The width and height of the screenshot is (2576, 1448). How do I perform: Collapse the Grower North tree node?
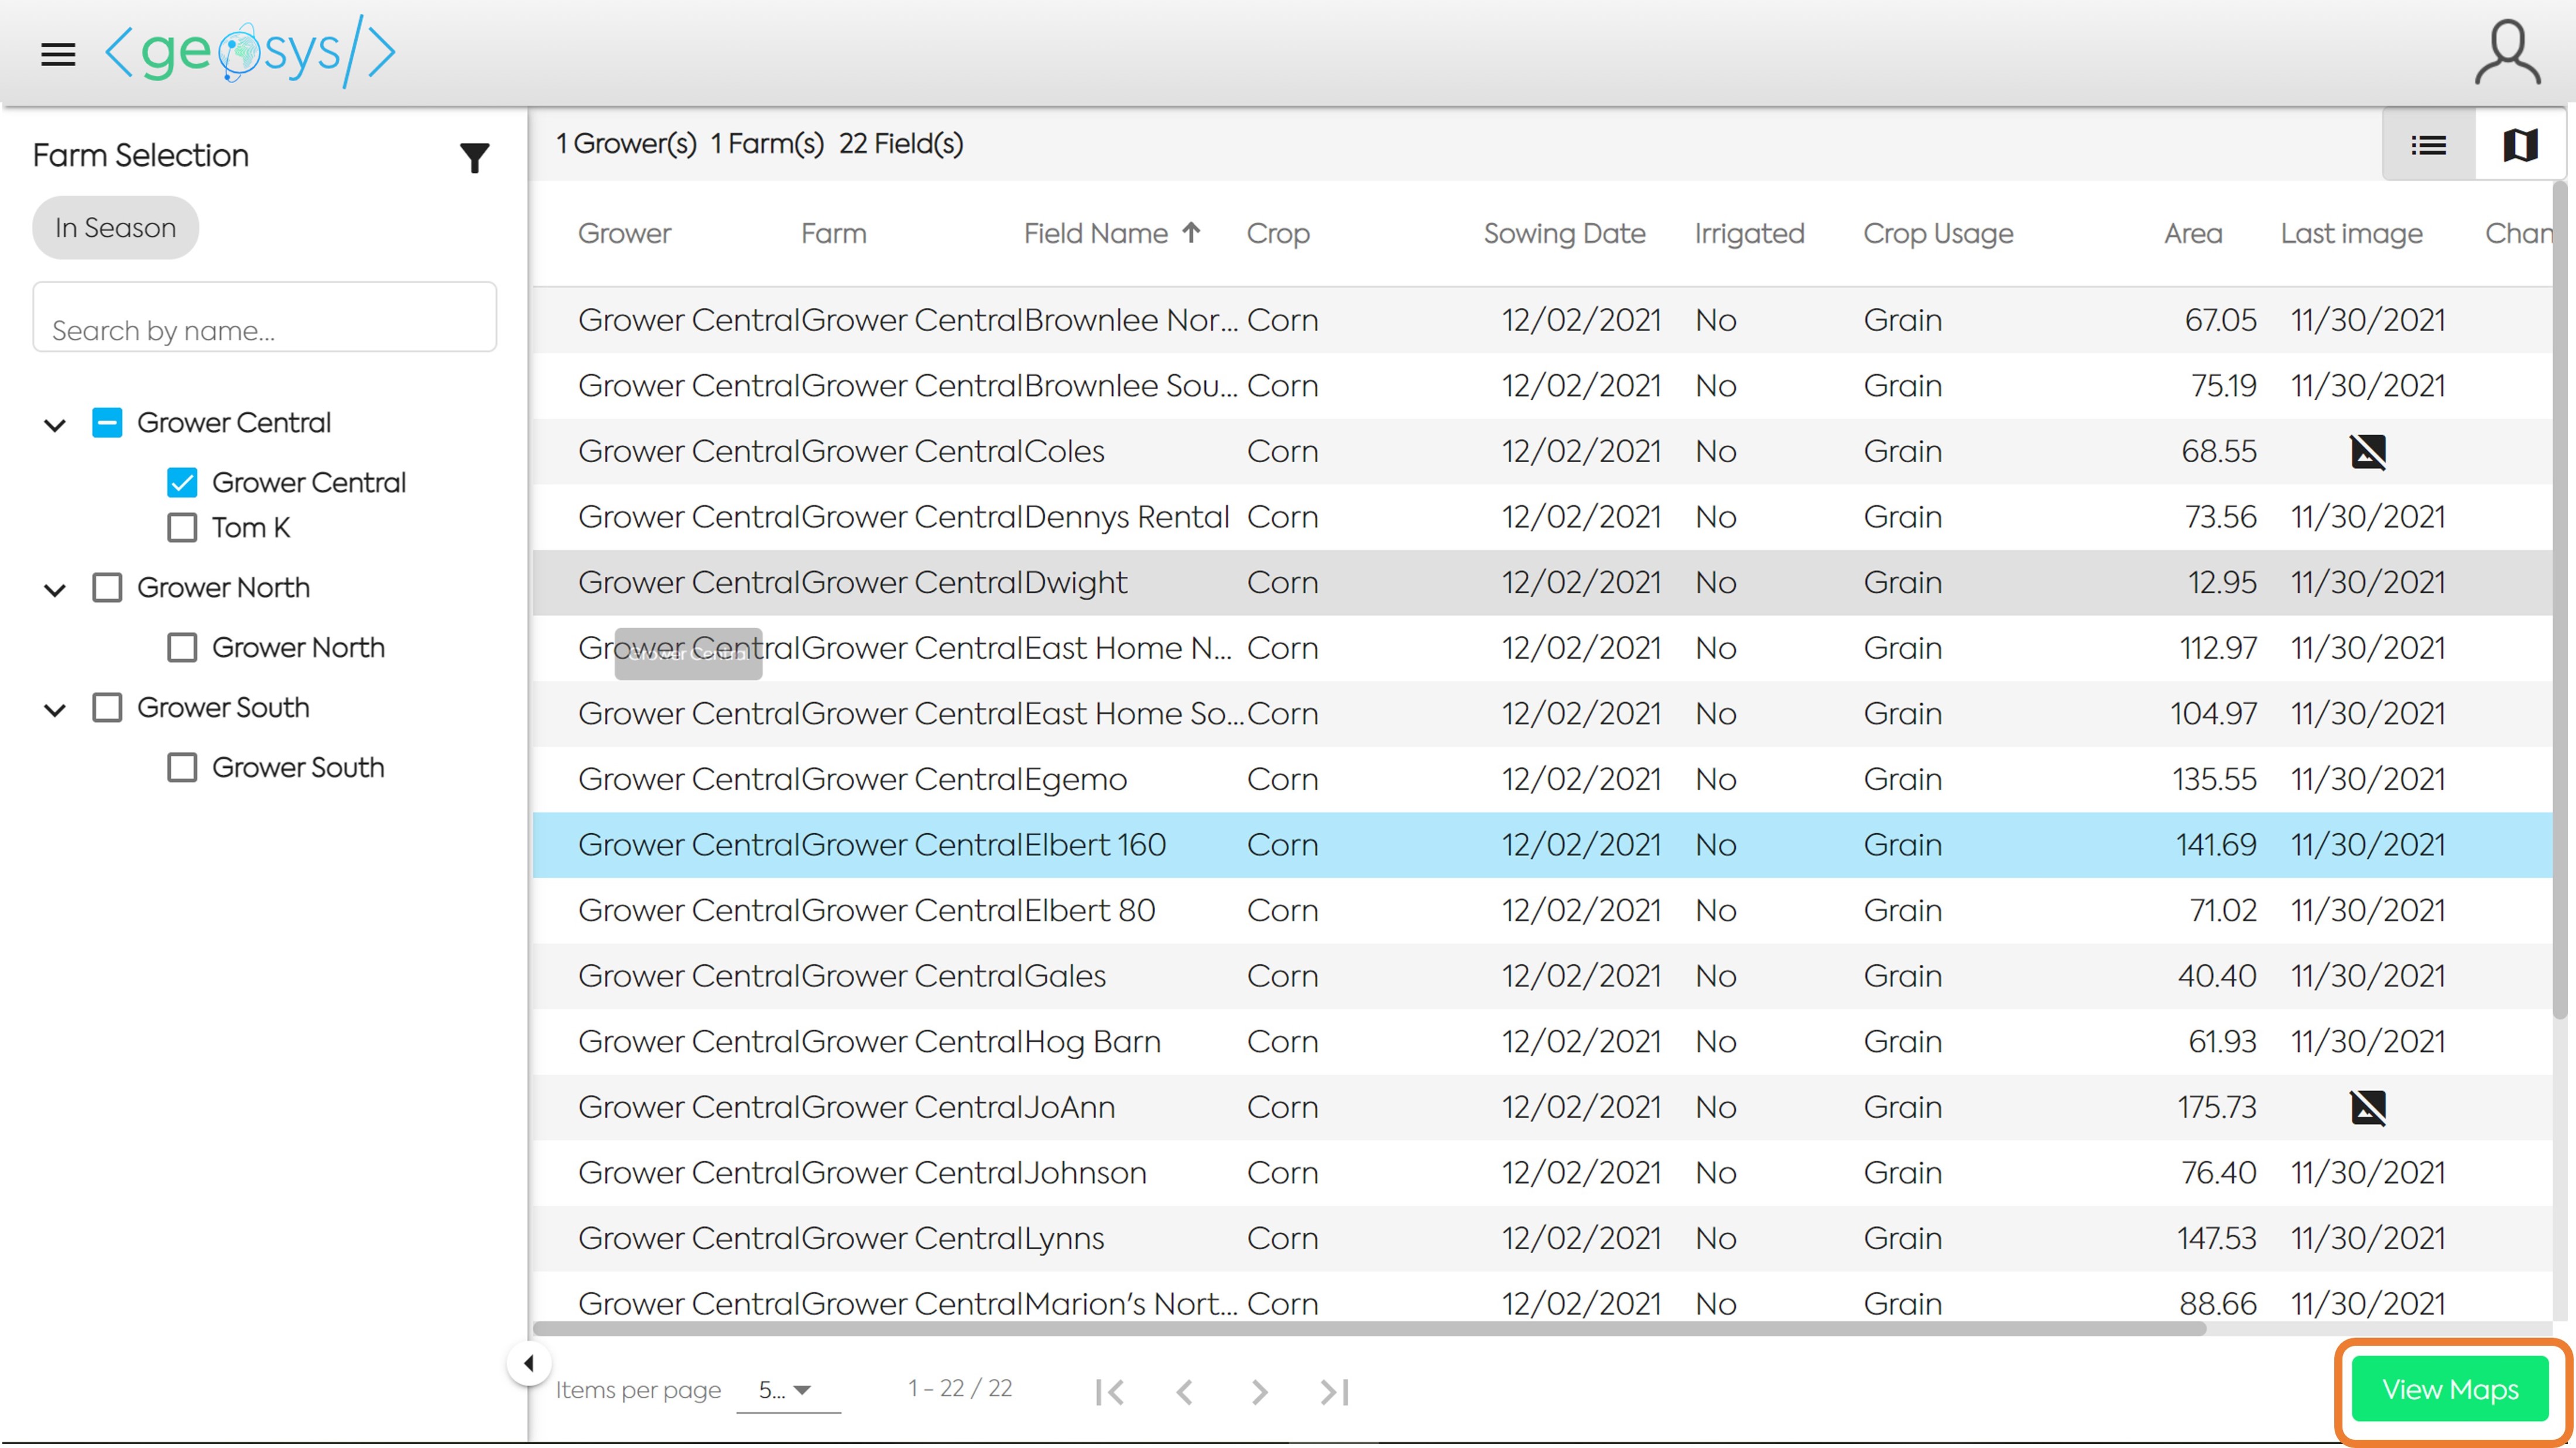55,590
